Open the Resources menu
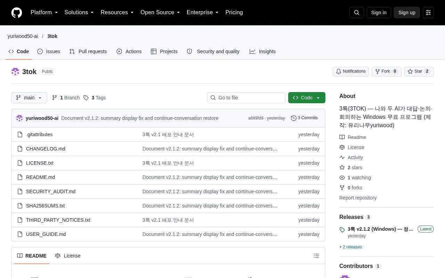Image resolution: width=445 pixels, height=278 pixels. [117, 13]
